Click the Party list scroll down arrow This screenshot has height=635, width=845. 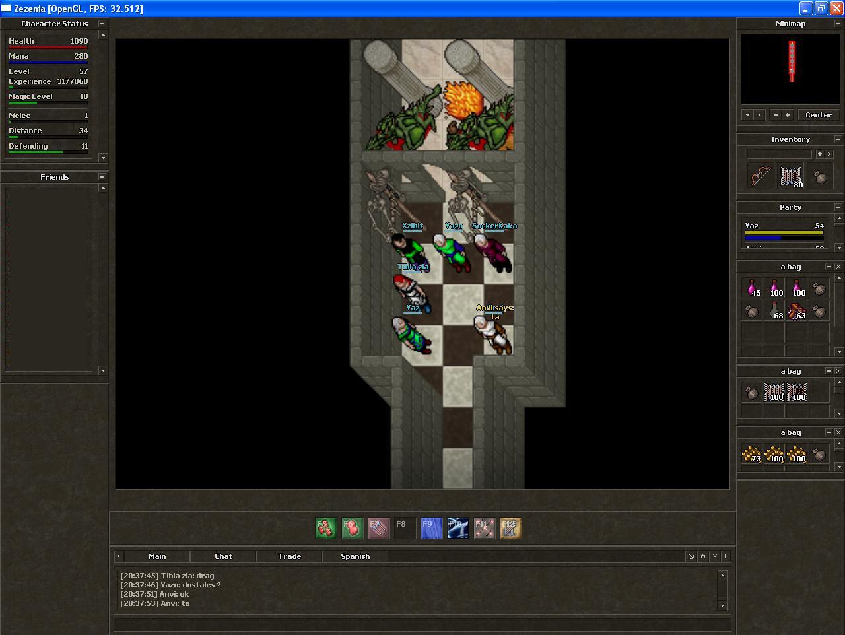click(x=838, y=248)
